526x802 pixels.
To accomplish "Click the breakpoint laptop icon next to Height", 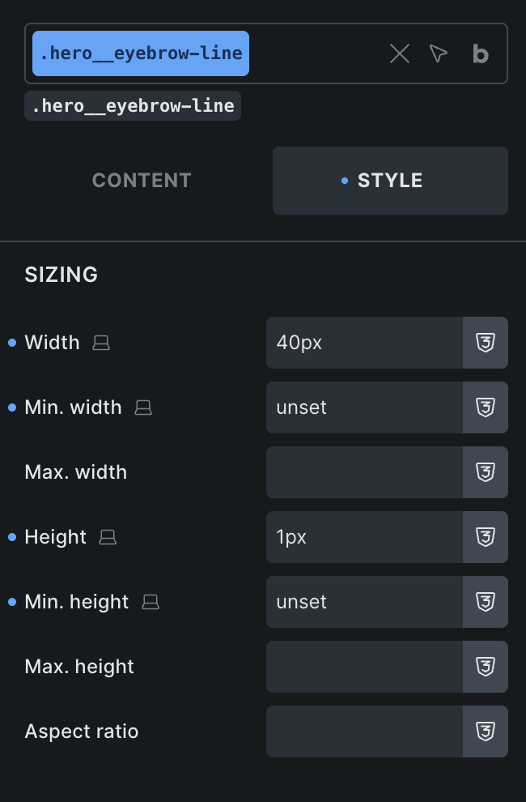I will [108, 538].
